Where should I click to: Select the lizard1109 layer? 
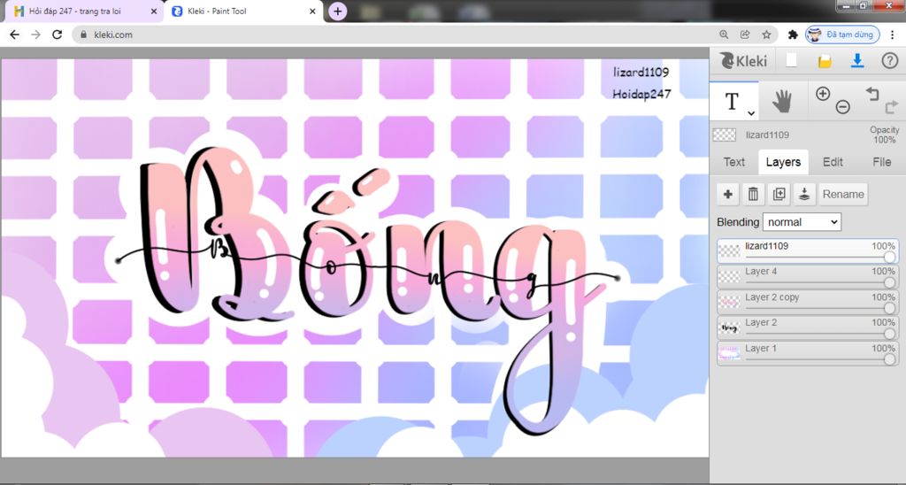click(x=807, y=251)
